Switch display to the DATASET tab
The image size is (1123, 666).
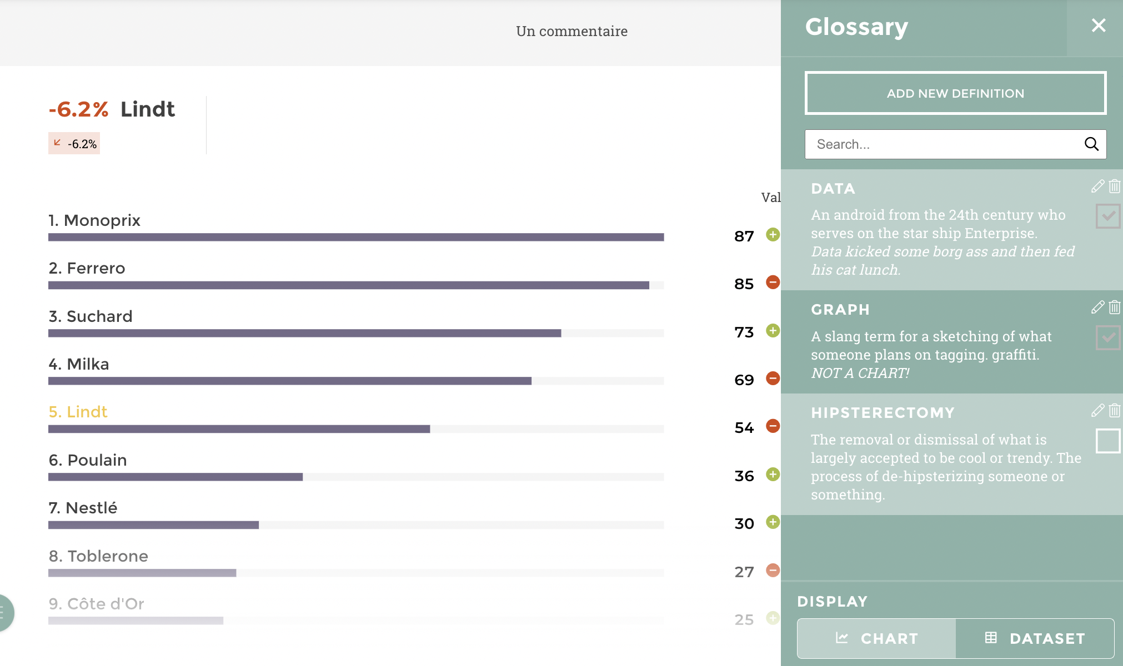1035,638
